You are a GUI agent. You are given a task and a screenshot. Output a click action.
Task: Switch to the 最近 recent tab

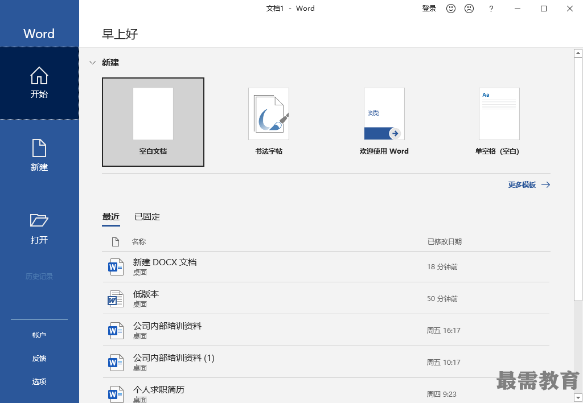111,217
